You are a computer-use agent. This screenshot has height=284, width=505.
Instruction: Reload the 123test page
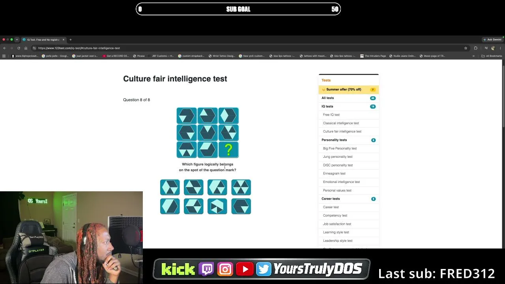coord(19,48)
